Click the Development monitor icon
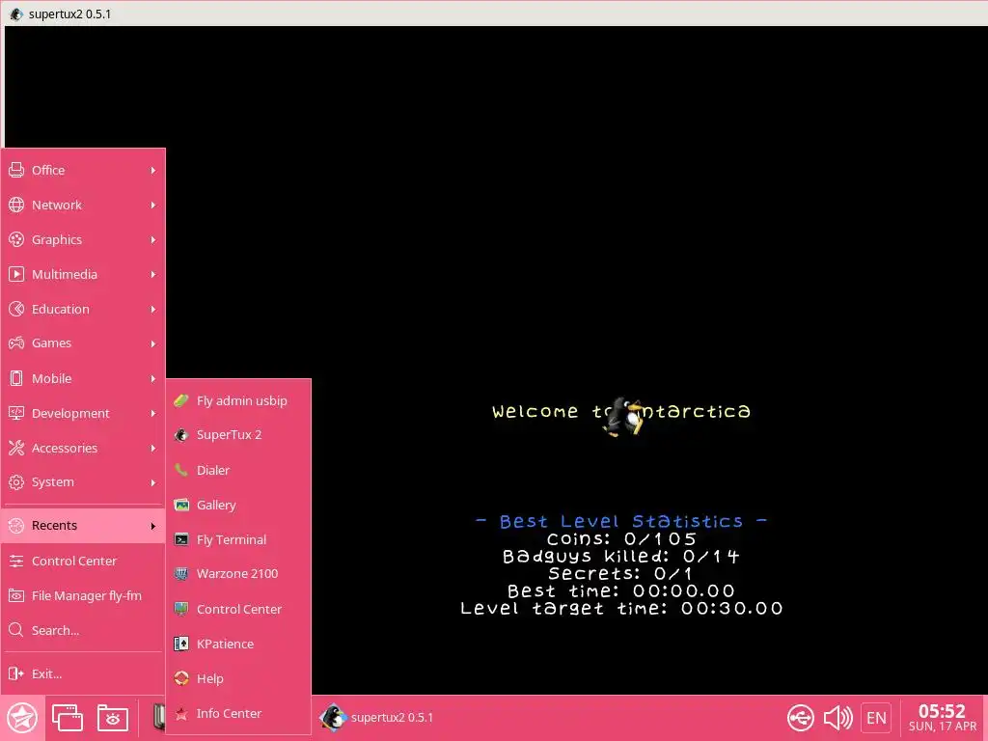Screen dimensions: 988x741 [16, 413]
